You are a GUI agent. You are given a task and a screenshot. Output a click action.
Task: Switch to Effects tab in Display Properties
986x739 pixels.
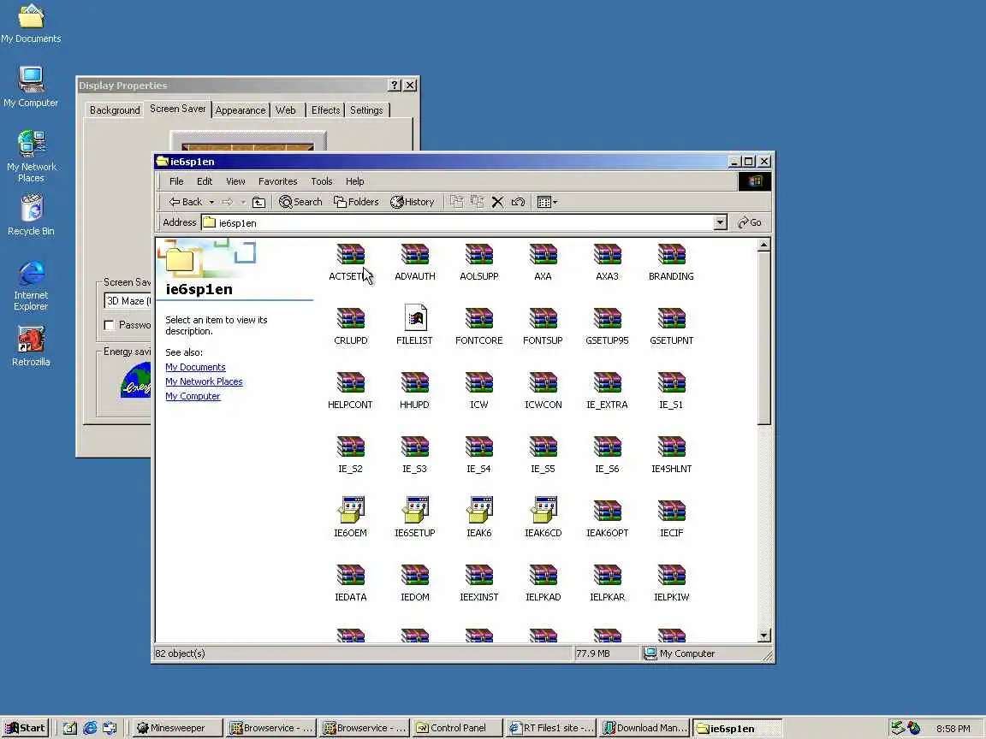click(325, 110)
